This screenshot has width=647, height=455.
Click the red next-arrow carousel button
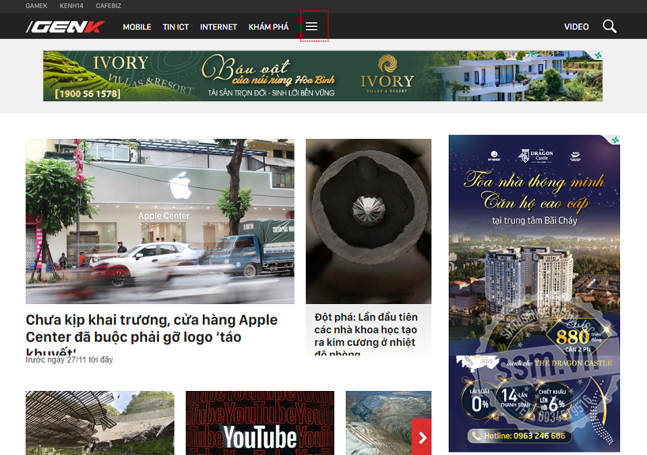pyautogui.click(x=422, y=437)
